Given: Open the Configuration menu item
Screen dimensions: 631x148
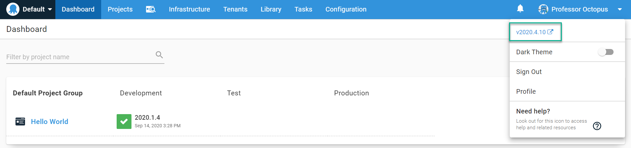Looking at the screenshot, I should pos(346,9).
